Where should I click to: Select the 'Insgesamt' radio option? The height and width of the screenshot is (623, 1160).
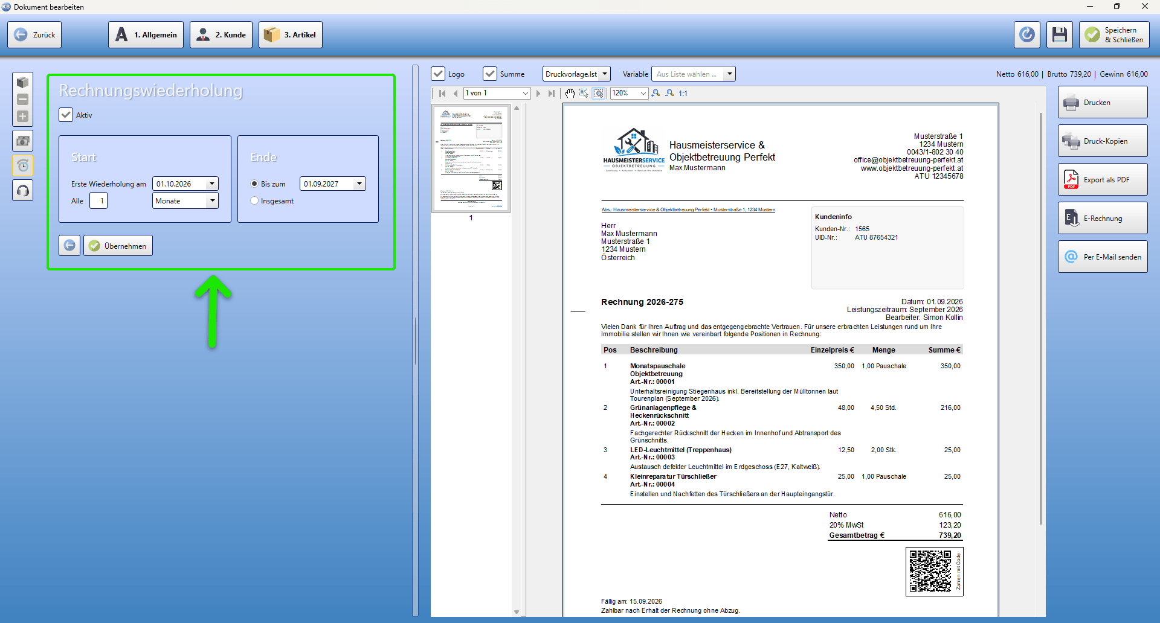point(254,200)
